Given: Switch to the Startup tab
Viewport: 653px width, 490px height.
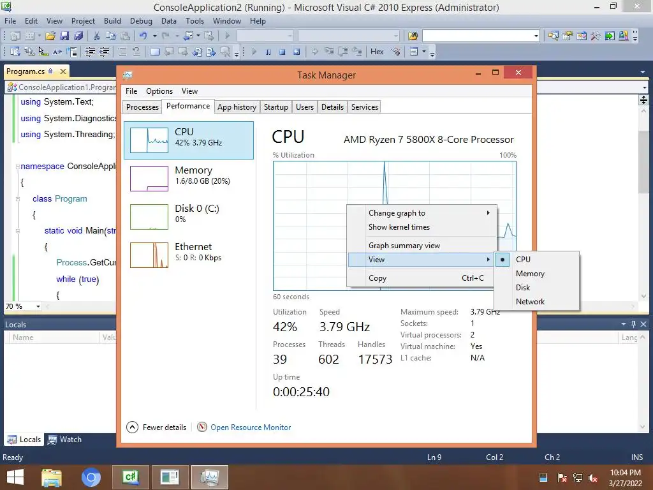Looking at the screenshot, I should click(x=275, y=107).
